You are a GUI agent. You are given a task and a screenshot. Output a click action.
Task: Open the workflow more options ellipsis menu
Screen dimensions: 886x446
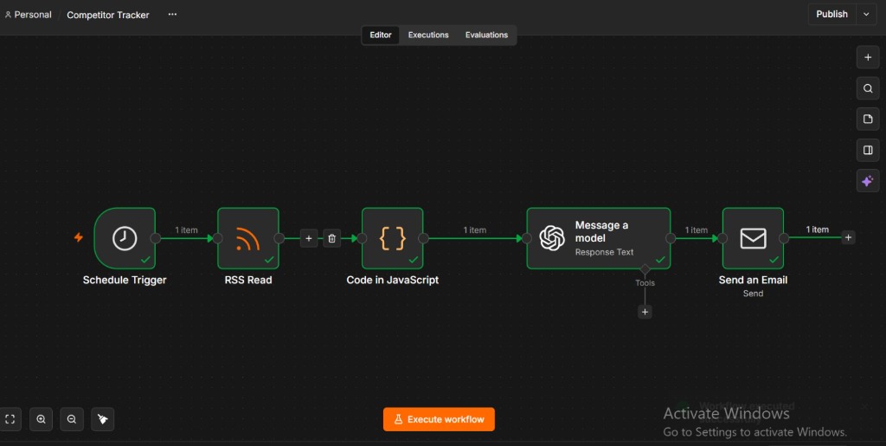[172, 14]
